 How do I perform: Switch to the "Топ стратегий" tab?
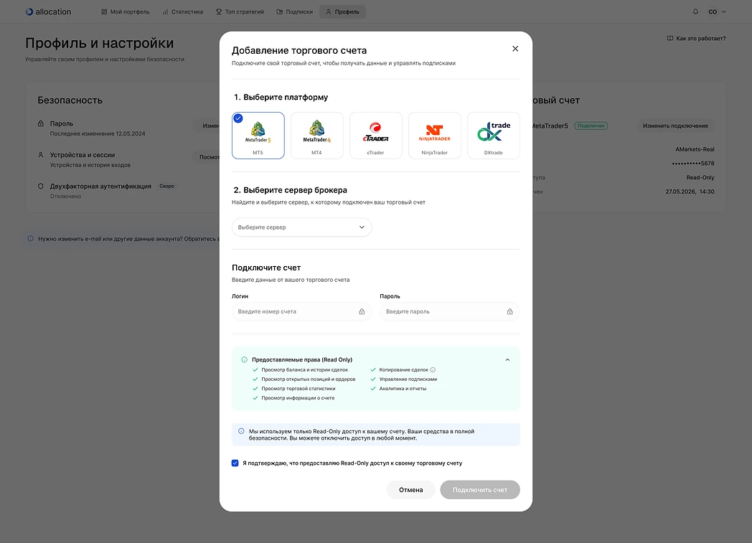[x=240, y=11]
